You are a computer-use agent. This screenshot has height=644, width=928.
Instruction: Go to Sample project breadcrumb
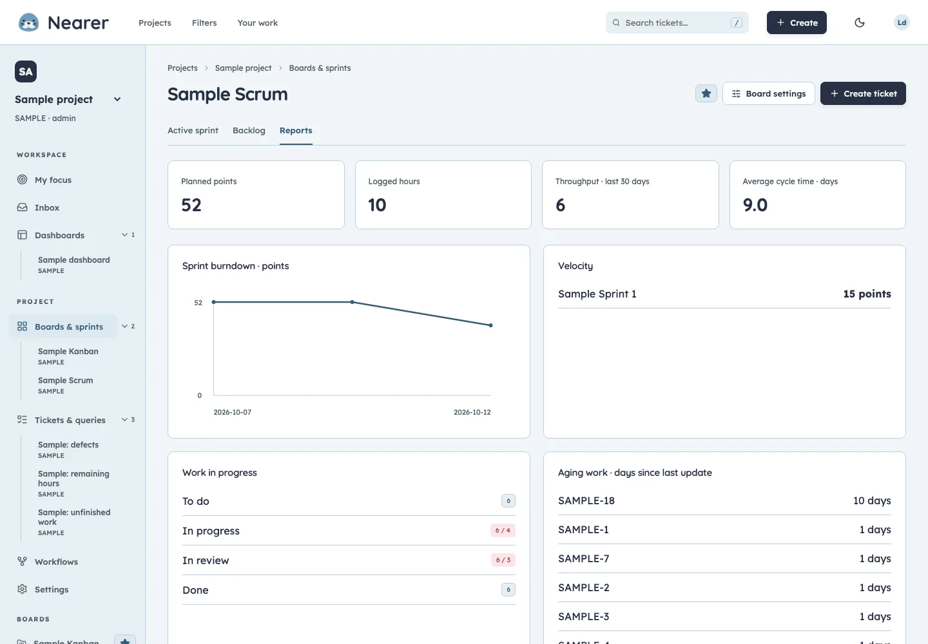[x=243, y=68]
